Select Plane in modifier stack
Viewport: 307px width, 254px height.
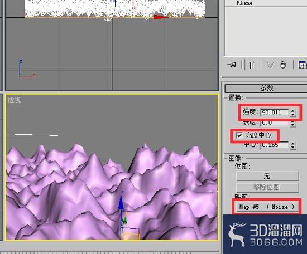click(x=244, y=3)
